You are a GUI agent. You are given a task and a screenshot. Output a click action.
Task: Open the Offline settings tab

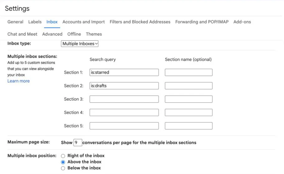point(74,34)
